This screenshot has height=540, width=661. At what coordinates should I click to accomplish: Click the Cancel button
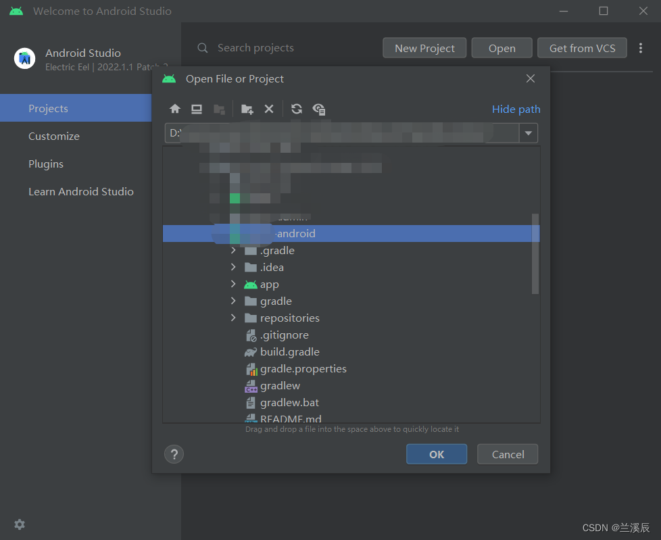point(508,454)
